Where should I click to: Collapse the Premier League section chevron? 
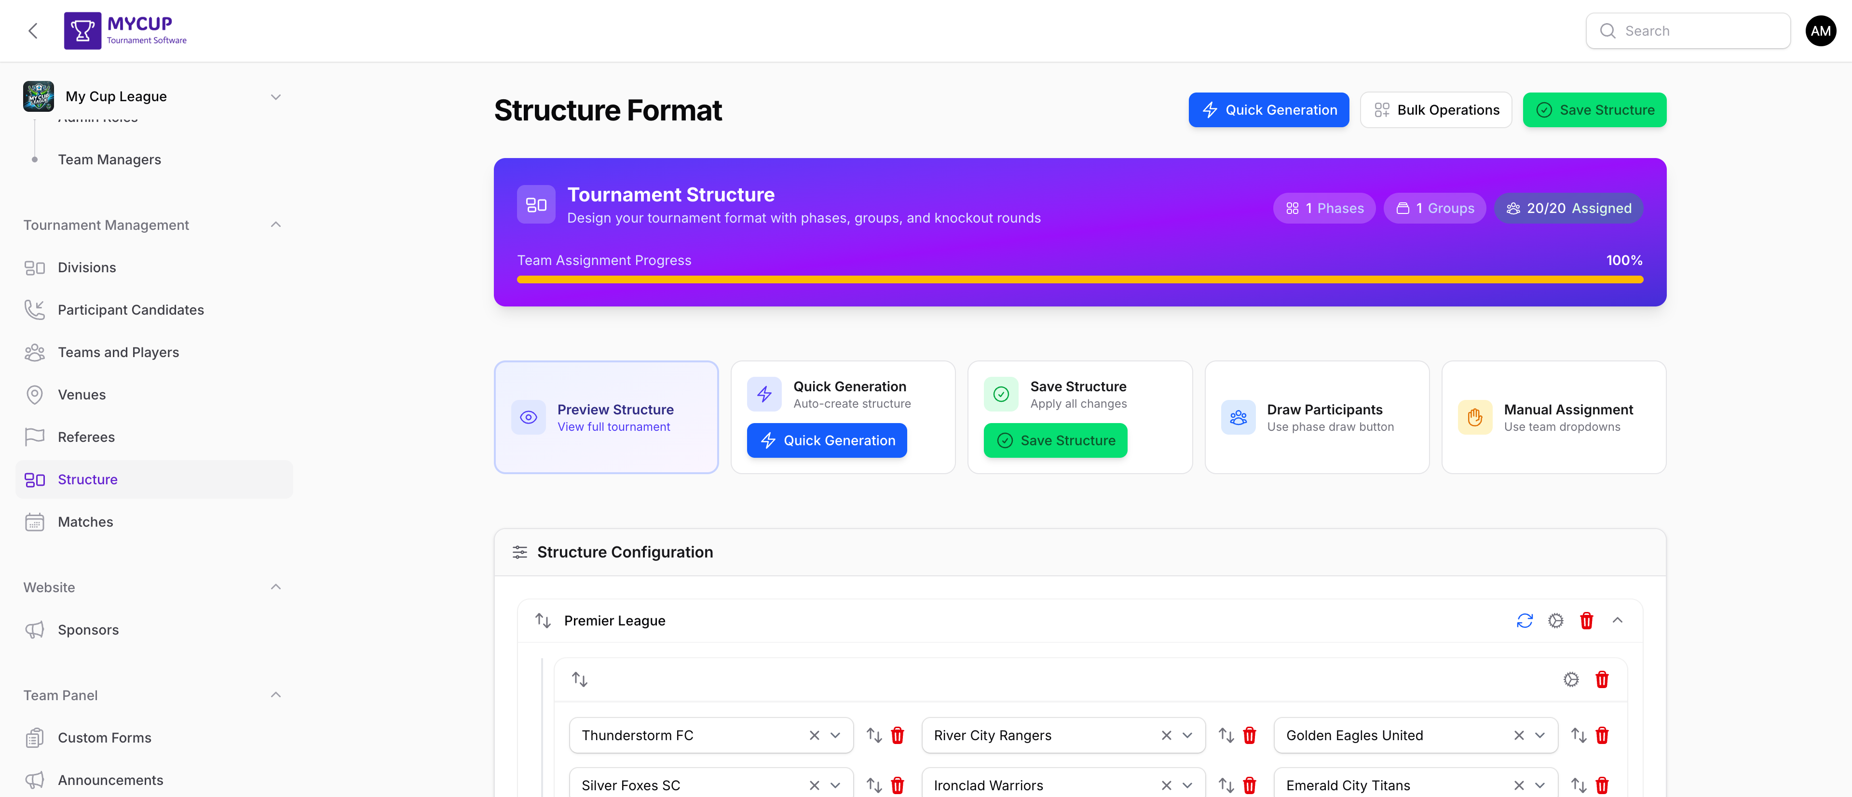tap(1619, 620)
